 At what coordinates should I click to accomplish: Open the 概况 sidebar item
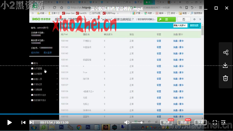coord(34,63)
